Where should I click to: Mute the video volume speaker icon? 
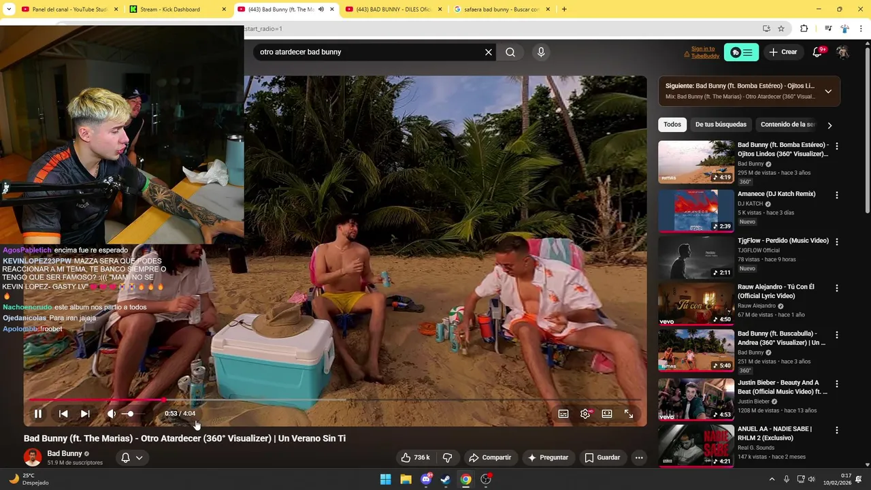tap(112, 414)
